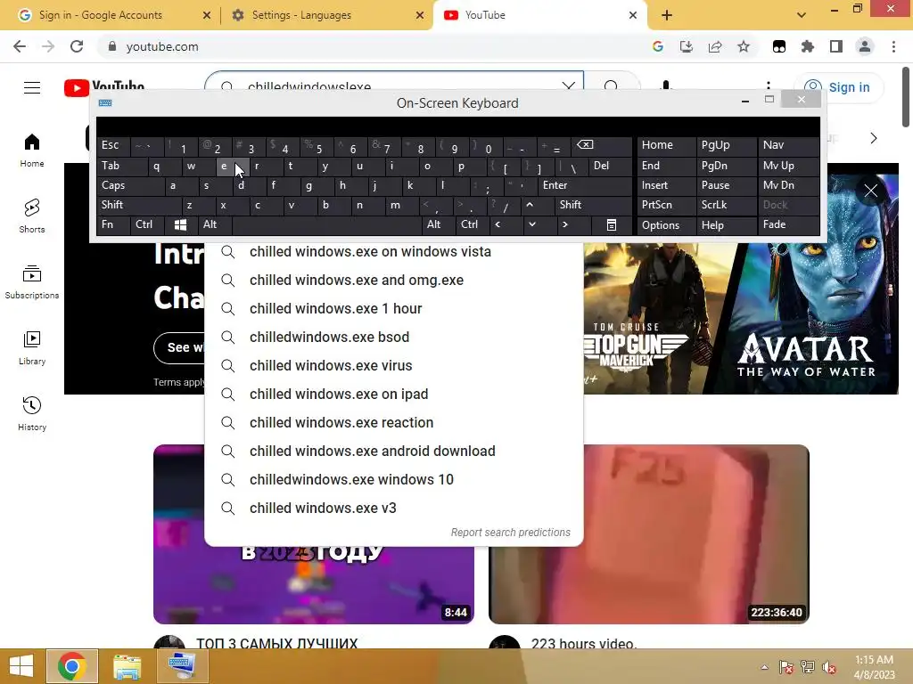Open Library in YouTube sidebar

click(x=32, y=348)
